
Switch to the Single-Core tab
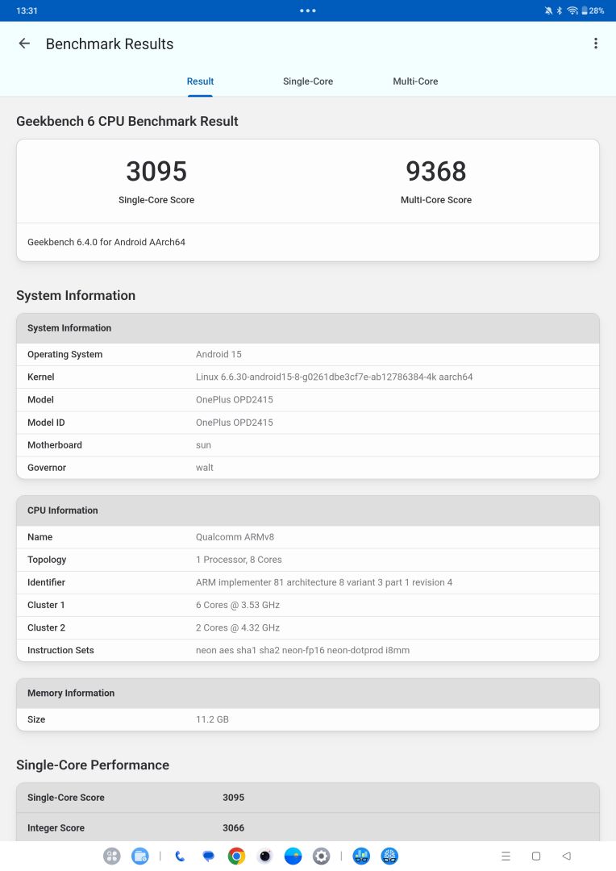click(x=308, y=81)
